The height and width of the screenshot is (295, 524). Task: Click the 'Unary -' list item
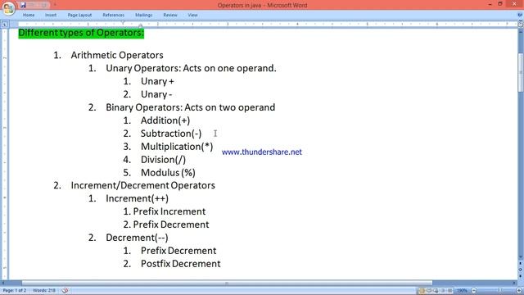[x=156, y=94]
